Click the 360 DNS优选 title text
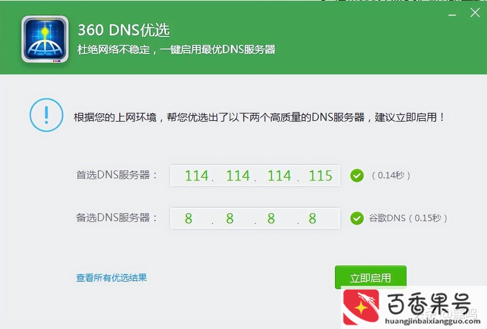The image size is (487, 329). pyautogui.click(x=124, y=30)
